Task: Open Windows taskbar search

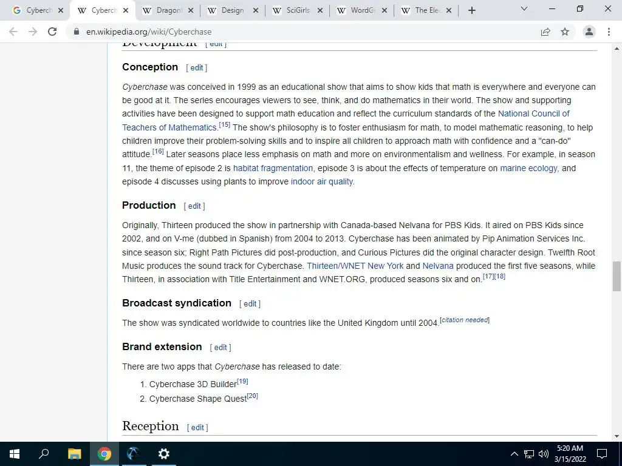Action: pos(44,454)
